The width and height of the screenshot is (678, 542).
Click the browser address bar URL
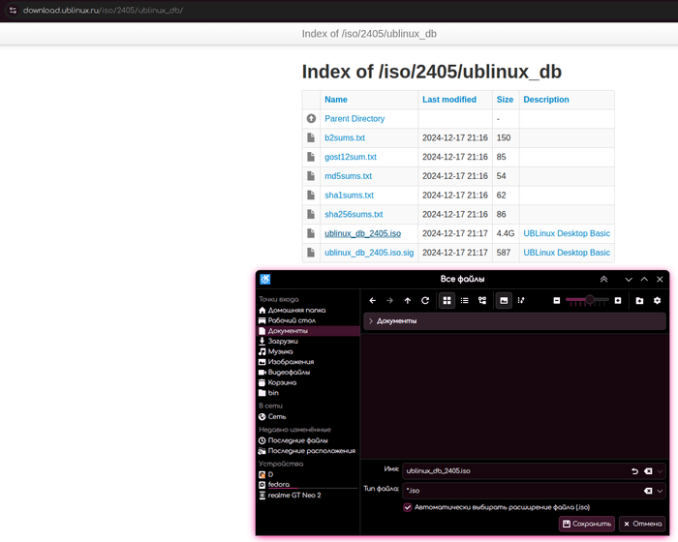click(x=103, y=11)
